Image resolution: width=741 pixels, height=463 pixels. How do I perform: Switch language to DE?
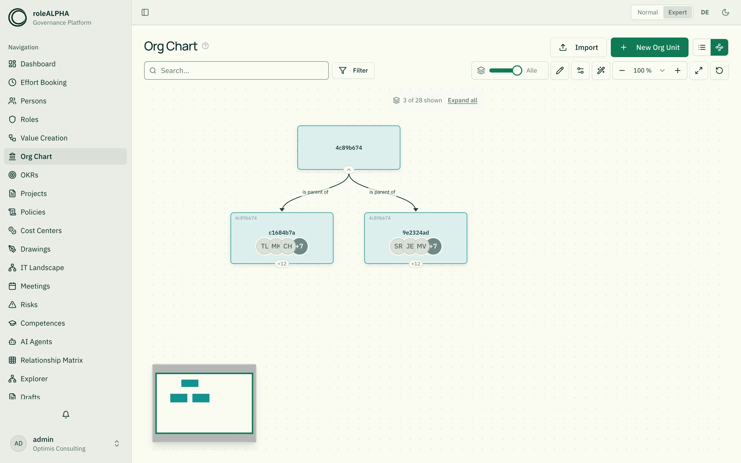pyautogui.click(x=705, y=12)
